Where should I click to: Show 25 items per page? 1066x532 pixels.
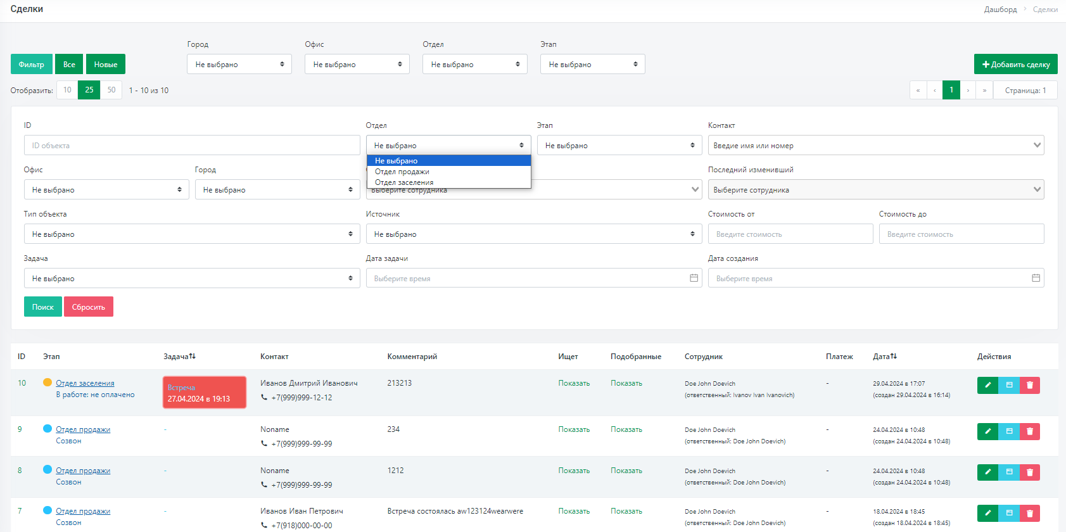click(x=89, y=90)
